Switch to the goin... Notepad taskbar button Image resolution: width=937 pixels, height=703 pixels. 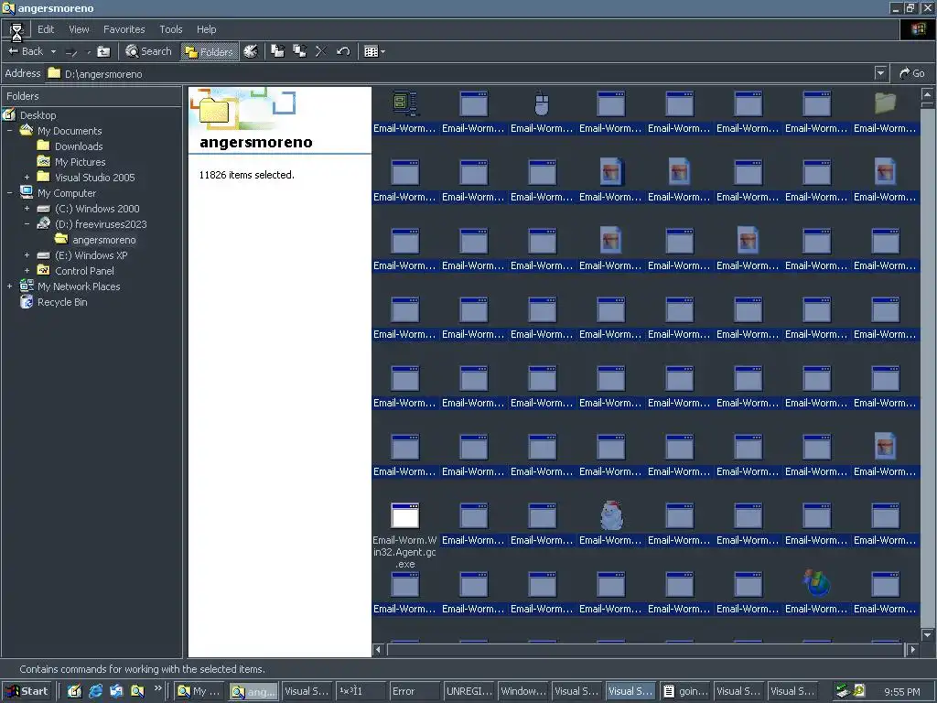point(685,691)
